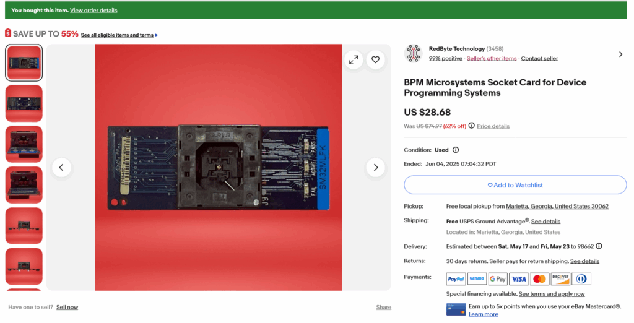634x323 pixels.
Task: Open returns See details link
Action: coord(584,261)
